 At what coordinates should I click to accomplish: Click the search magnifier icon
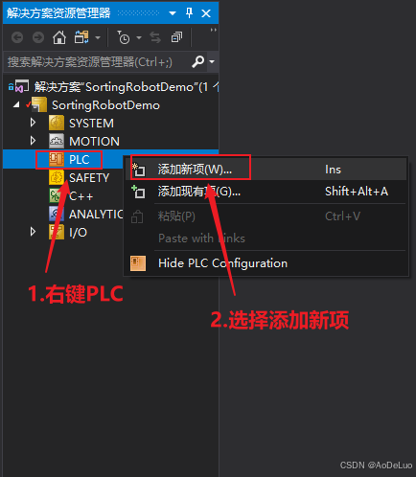click(197, 61)
